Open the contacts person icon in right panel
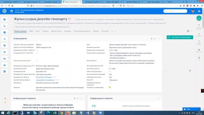 pyautogui.click(x=199, y=34)
